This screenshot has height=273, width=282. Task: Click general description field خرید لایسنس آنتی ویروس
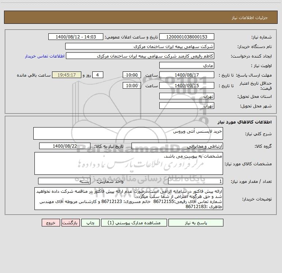128,133
